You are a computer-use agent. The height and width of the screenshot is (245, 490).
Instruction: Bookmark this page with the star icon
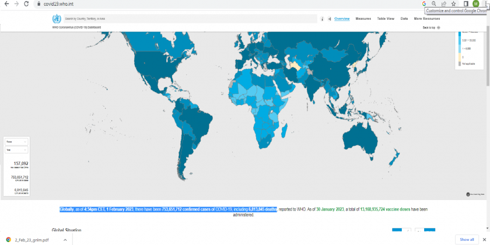click(453, 3)
